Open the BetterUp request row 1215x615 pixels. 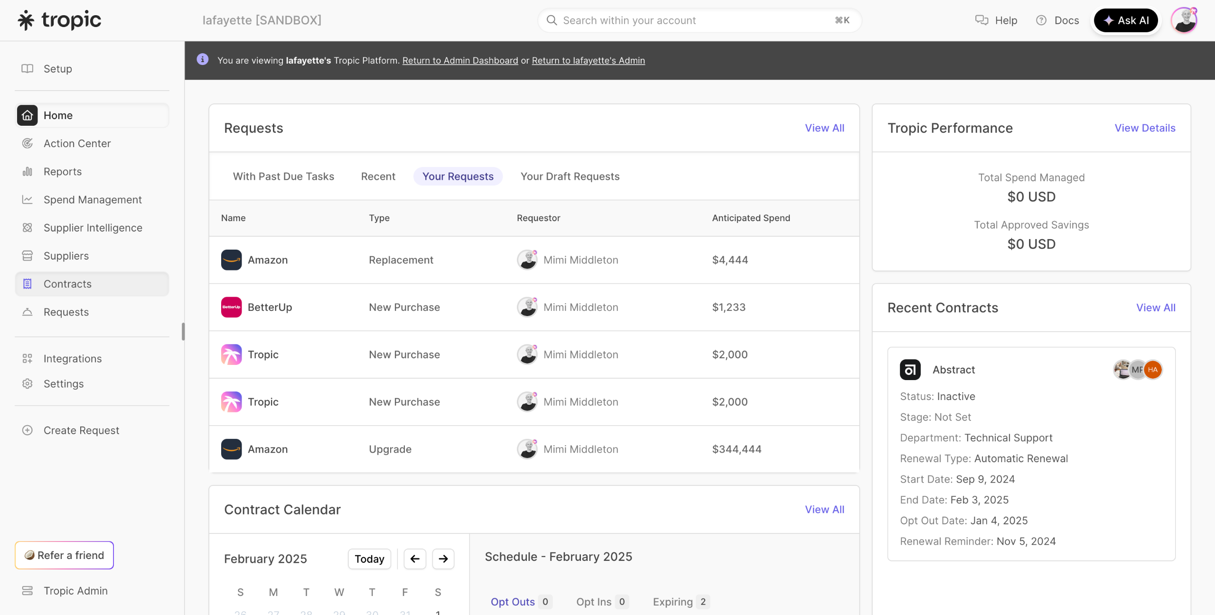tap(270, 307)
